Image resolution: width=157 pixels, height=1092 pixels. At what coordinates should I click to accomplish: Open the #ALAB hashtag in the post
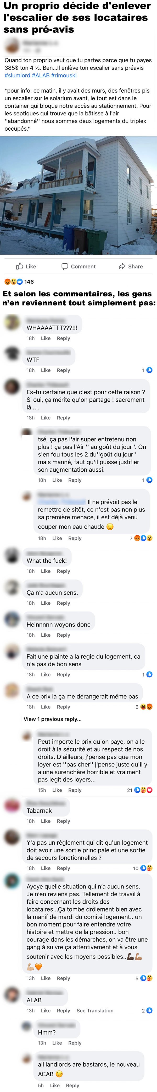41,76
